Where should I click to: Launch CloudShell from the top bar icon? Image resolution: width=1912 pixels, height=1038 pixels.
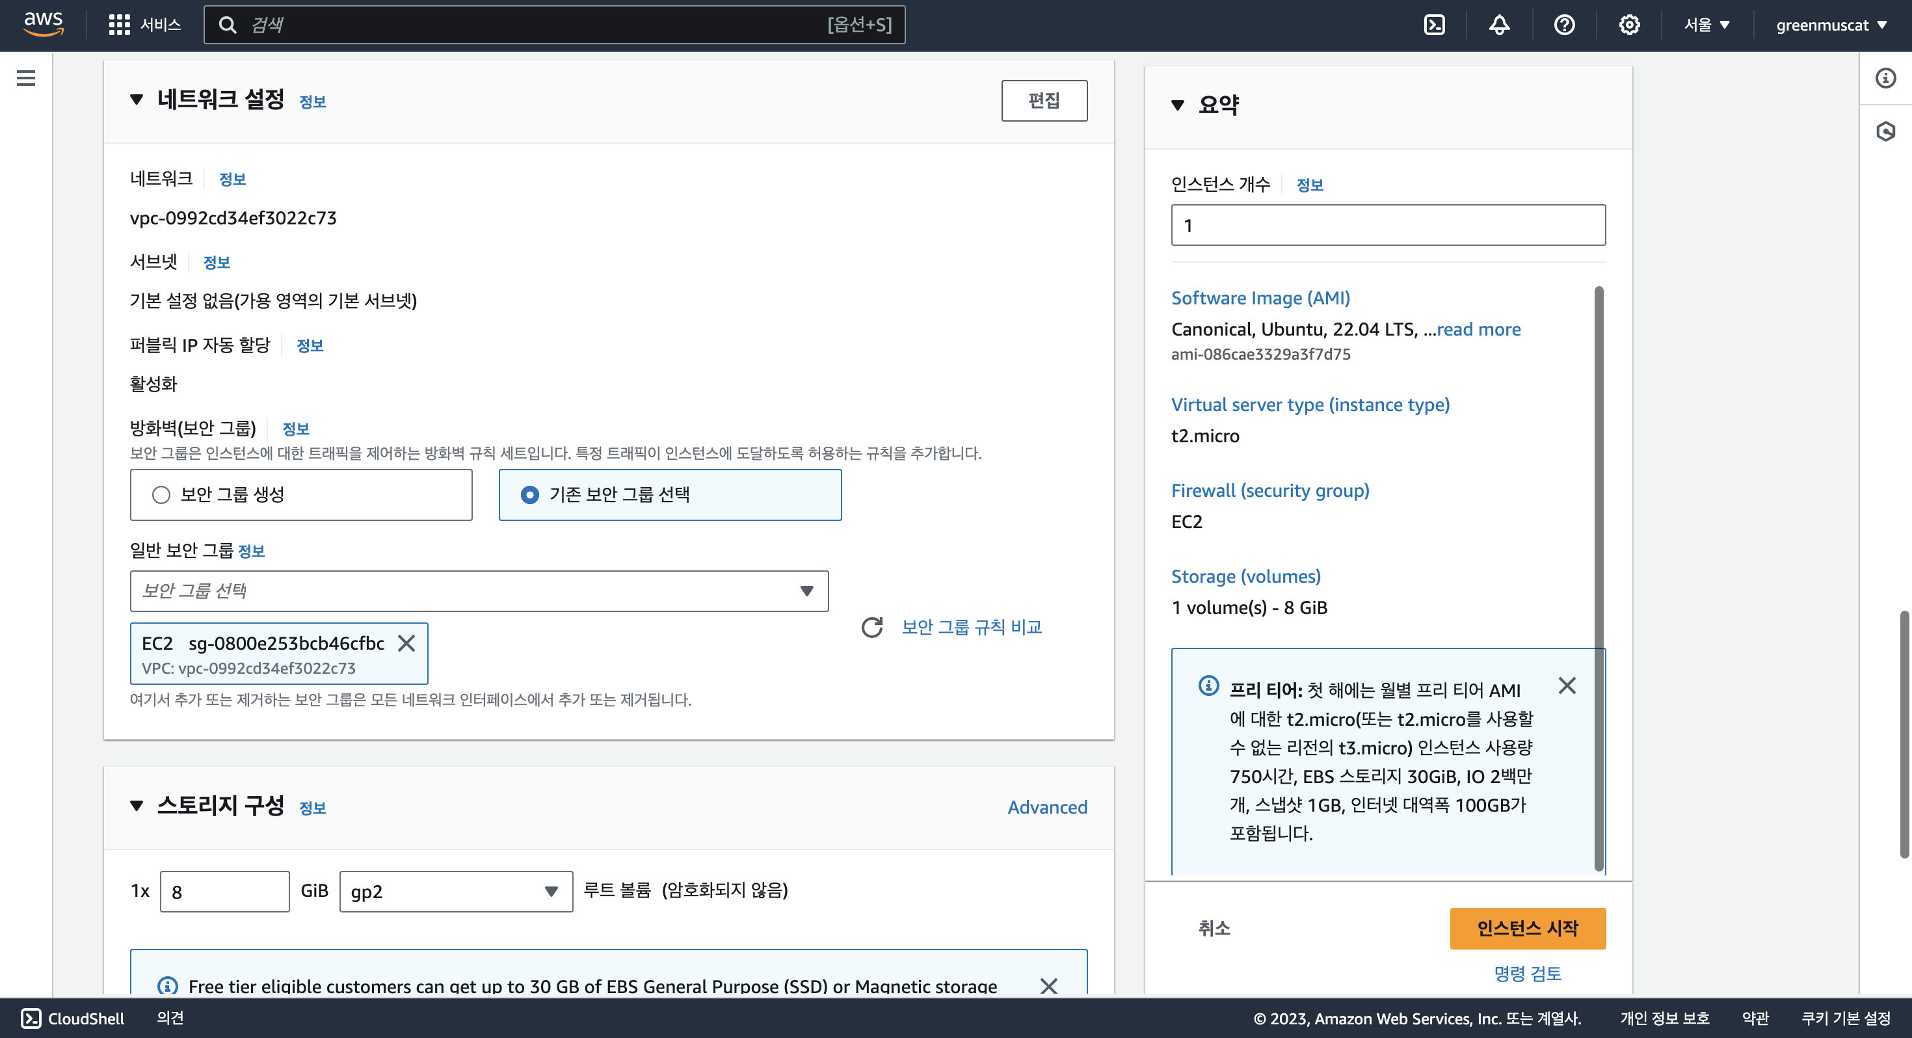click(x=1434, y=25)
